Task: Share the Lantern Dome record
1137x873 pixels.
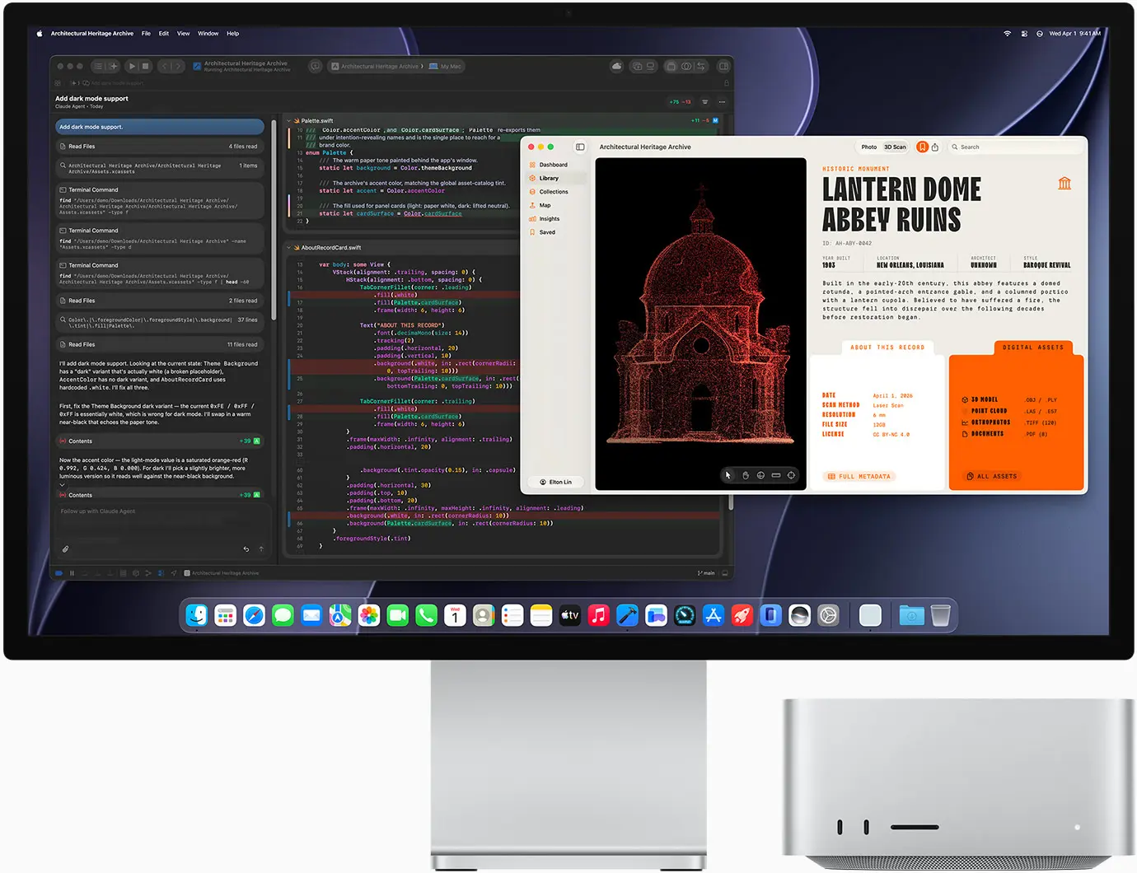Action: (x=935, y=147)
